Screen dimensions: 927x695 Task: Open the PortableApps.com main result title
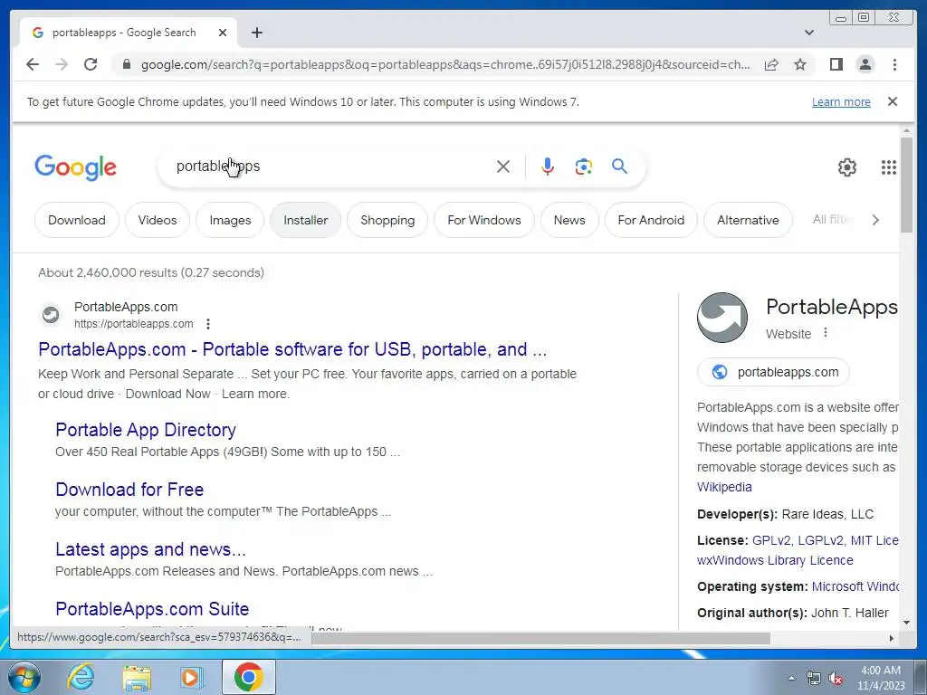(292, 349)
